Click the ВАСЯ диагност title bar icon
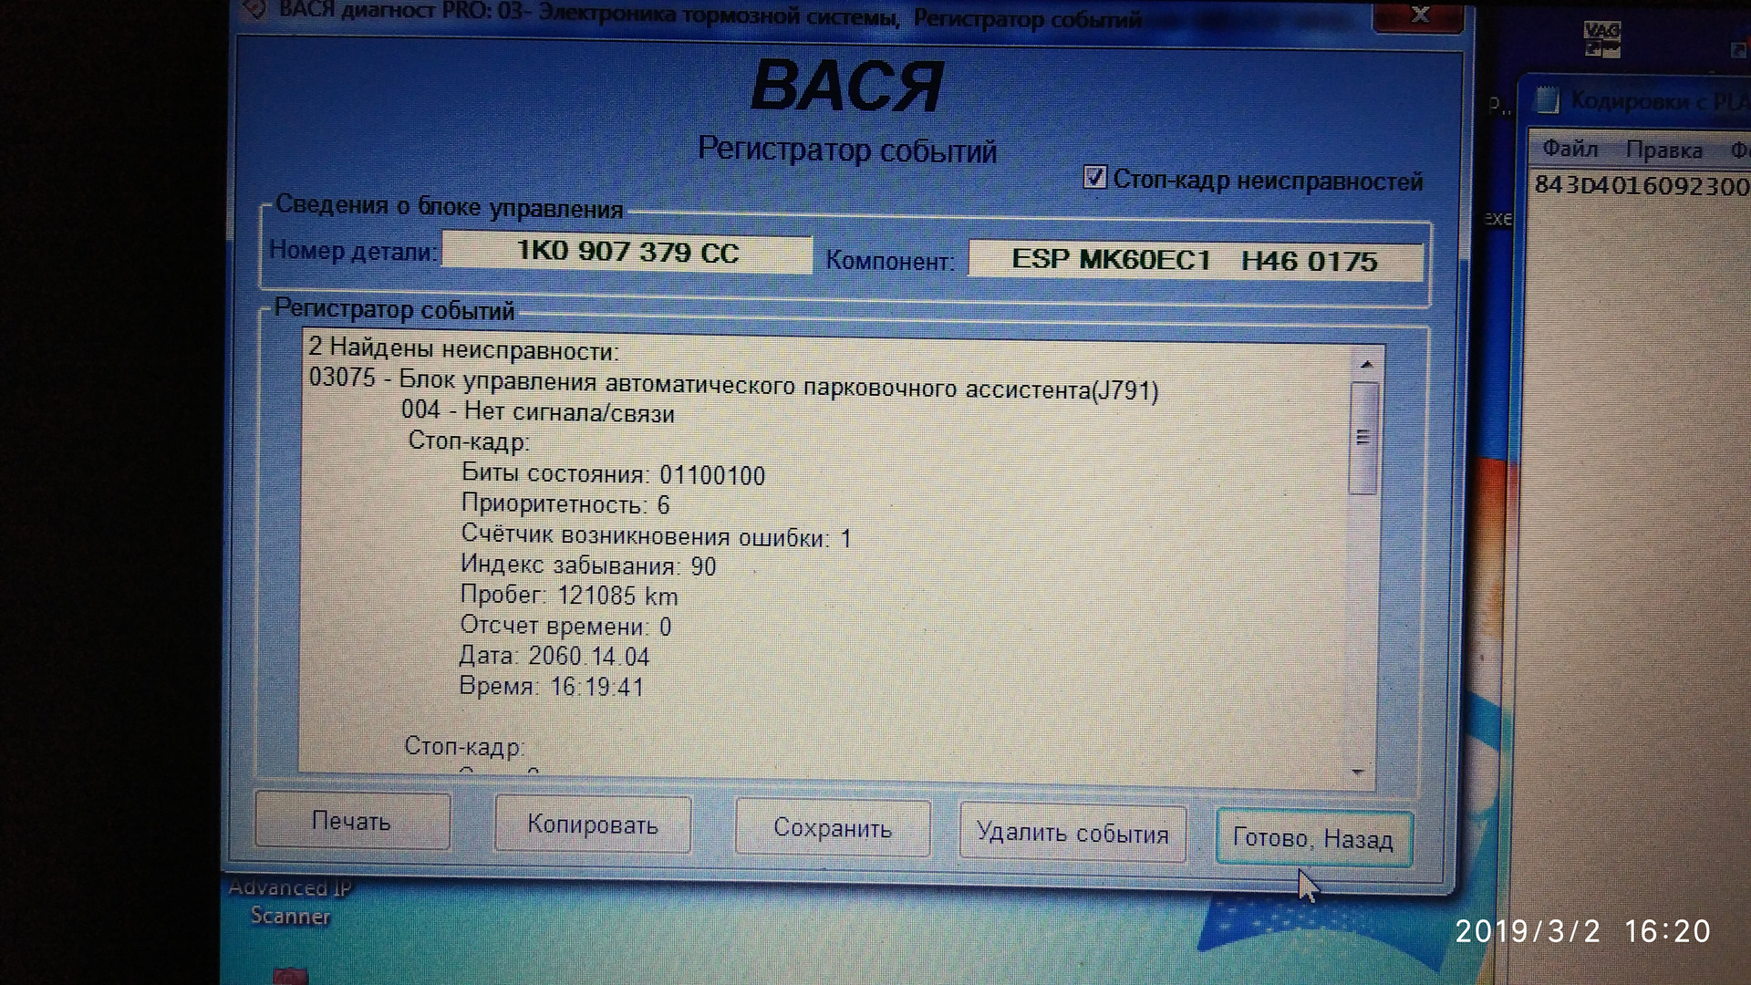Image resolution: width=1751 pixels, height=985 pixels. click(255, 8)
